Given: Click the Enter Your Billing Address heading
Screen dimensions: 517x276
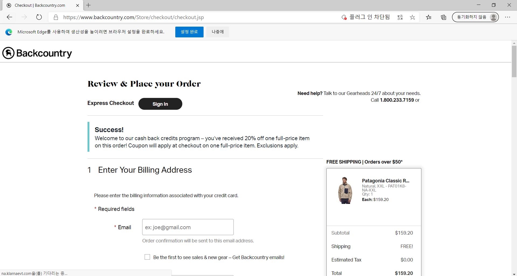Looking at the screenshot, I should [145, 170].
